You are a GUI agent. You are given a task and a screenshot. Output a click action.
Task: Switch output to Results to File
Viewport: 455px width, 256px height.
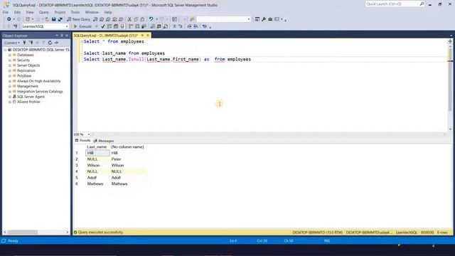[166, 26]
